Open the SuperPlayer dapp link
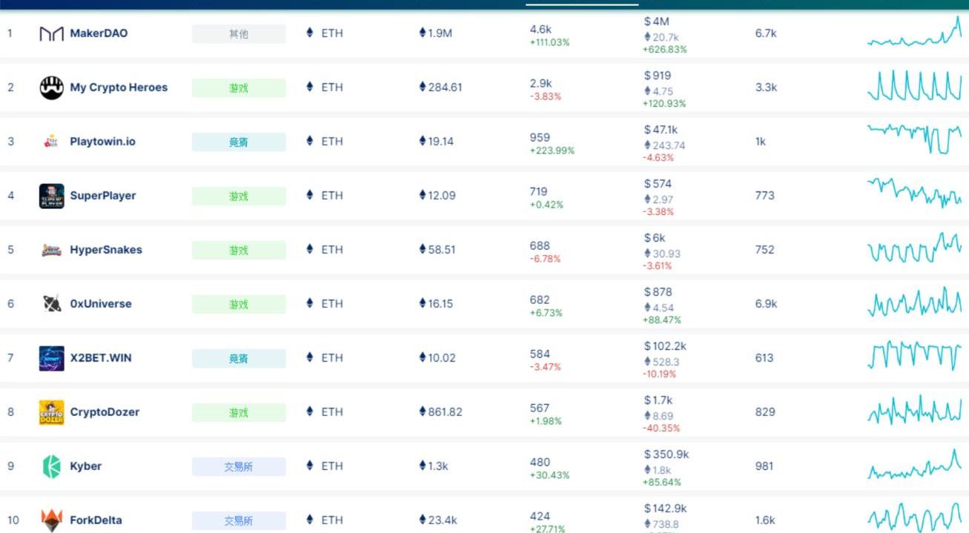 coord(103,196)
